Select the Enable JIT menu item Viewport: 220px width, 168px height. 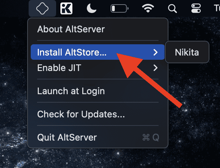tap(59, 68)
